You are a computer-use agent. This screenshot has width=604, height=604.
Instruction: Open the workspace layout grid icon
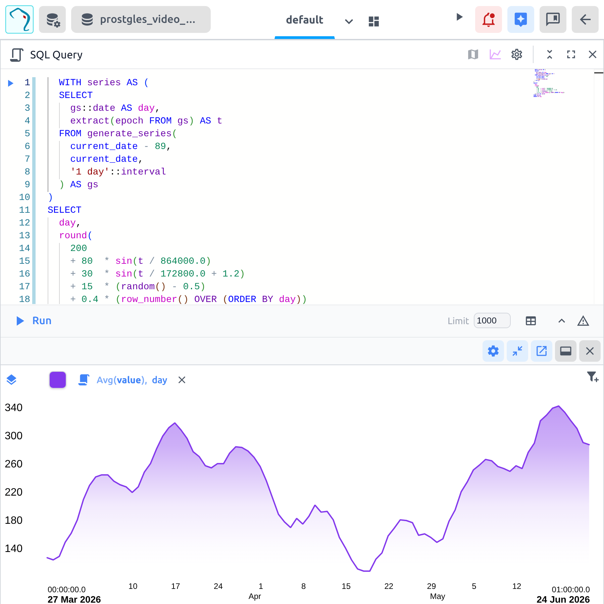(x=373, y=21)
